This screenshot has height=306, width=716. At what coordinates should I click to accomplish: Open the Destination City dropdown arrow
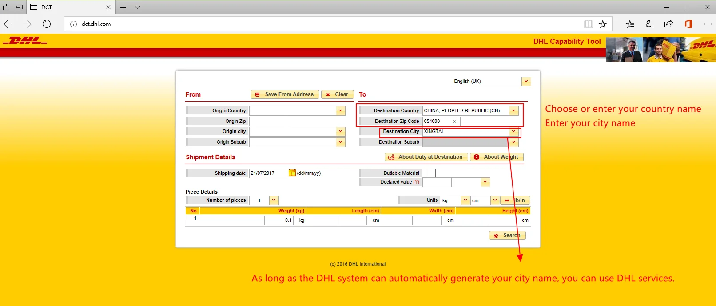point(514,132)
